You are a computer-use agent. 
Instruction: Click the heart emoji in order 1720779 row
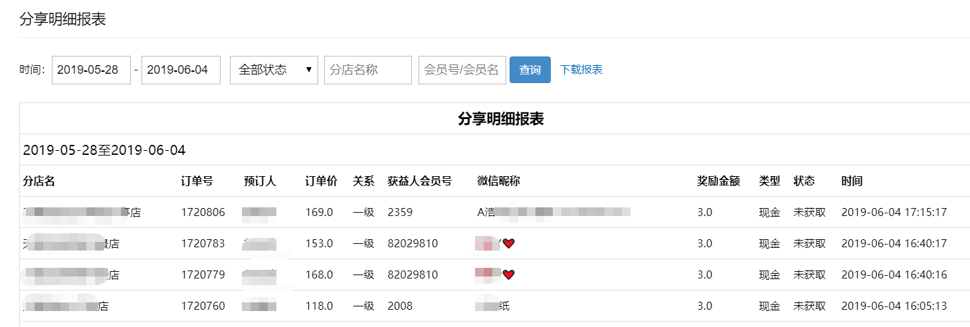(x=509, y=274)
